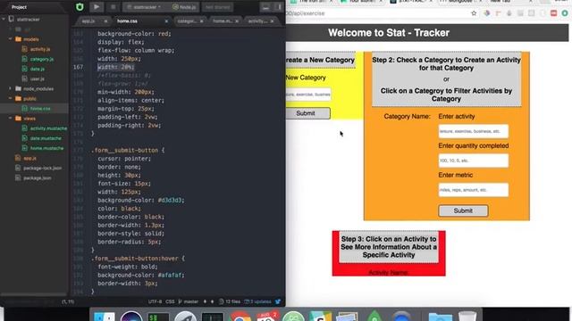Click the green shield icon in editor toolbar
Screen dimensions: 572x321
(80, 7)
